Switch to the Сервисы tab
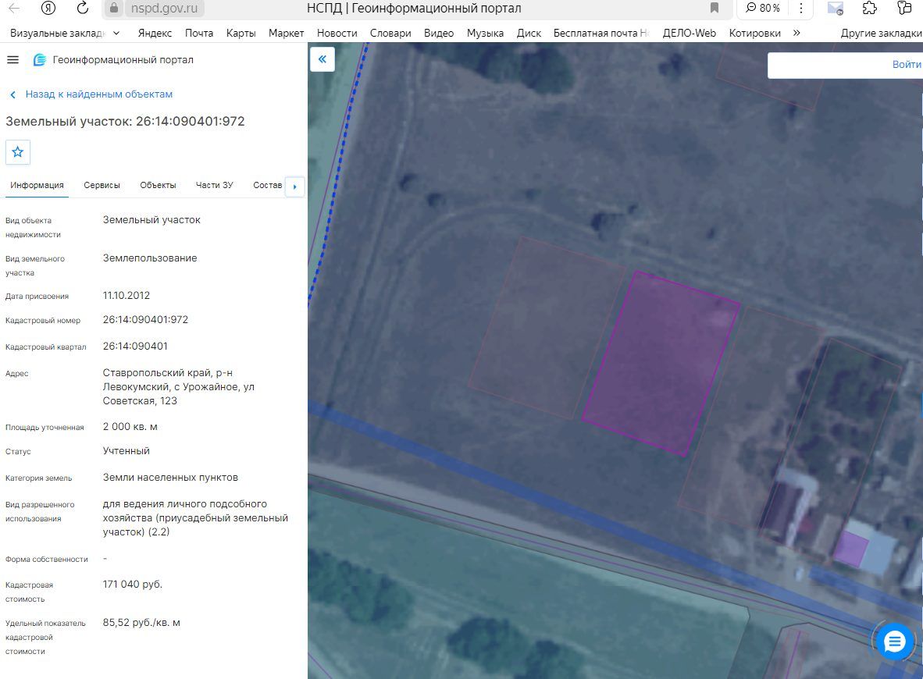Image resolution: width=923 pixels, height=679 pixels. 102,185
